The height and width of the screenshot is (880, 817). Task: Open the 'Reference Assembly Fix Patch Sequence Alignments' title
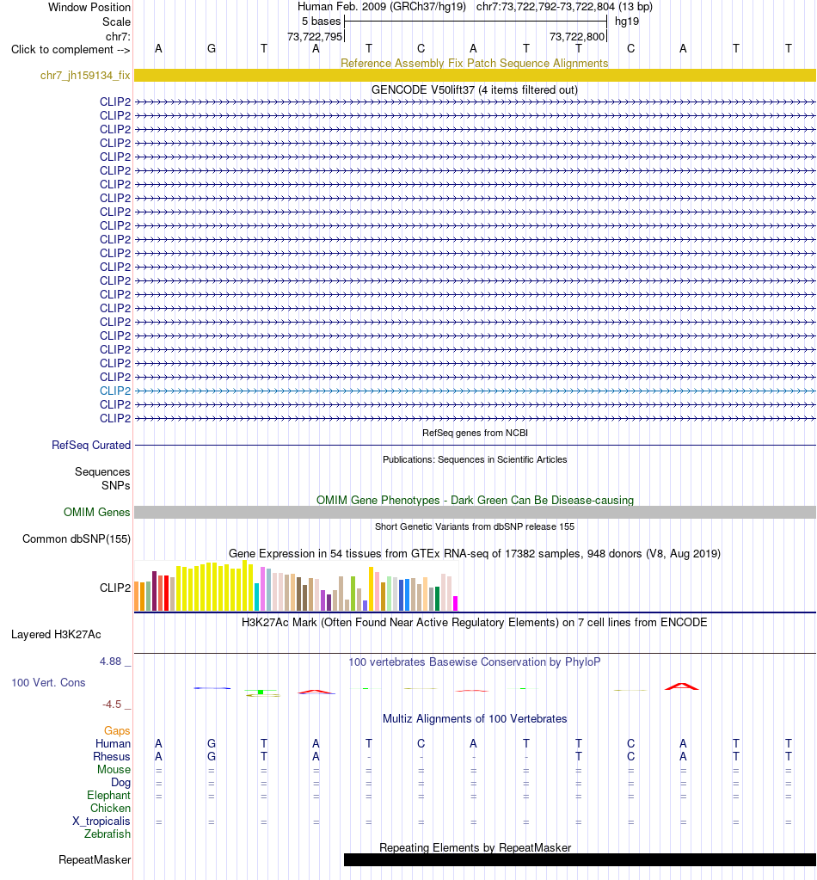(x=475, y=63)
